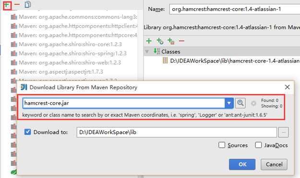Confirm with the OK button
300x178 pixels.
coord(242,165)
